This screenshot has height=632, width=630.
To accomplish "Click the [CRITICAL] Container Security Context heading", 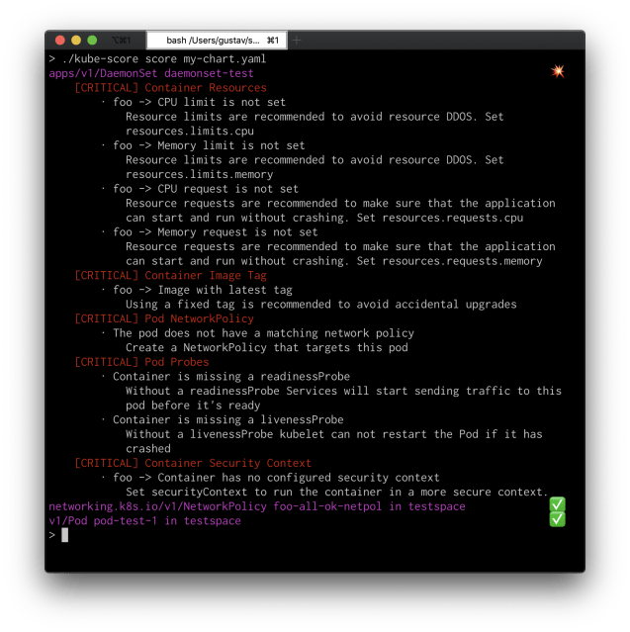I will 192,463.
